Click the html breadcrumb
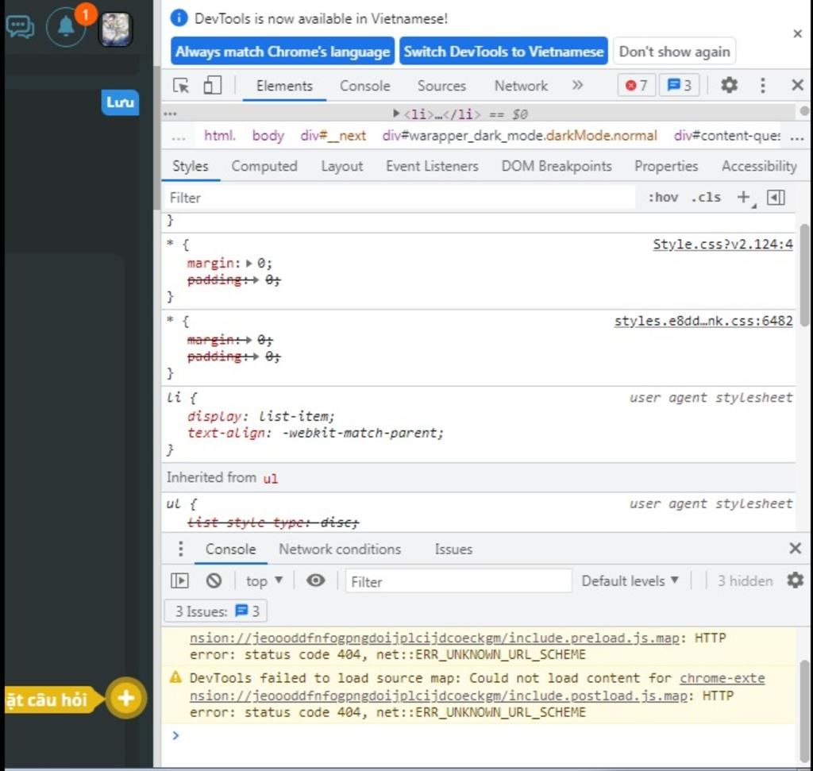Screen dimensions: 813x771 [219, 136]
